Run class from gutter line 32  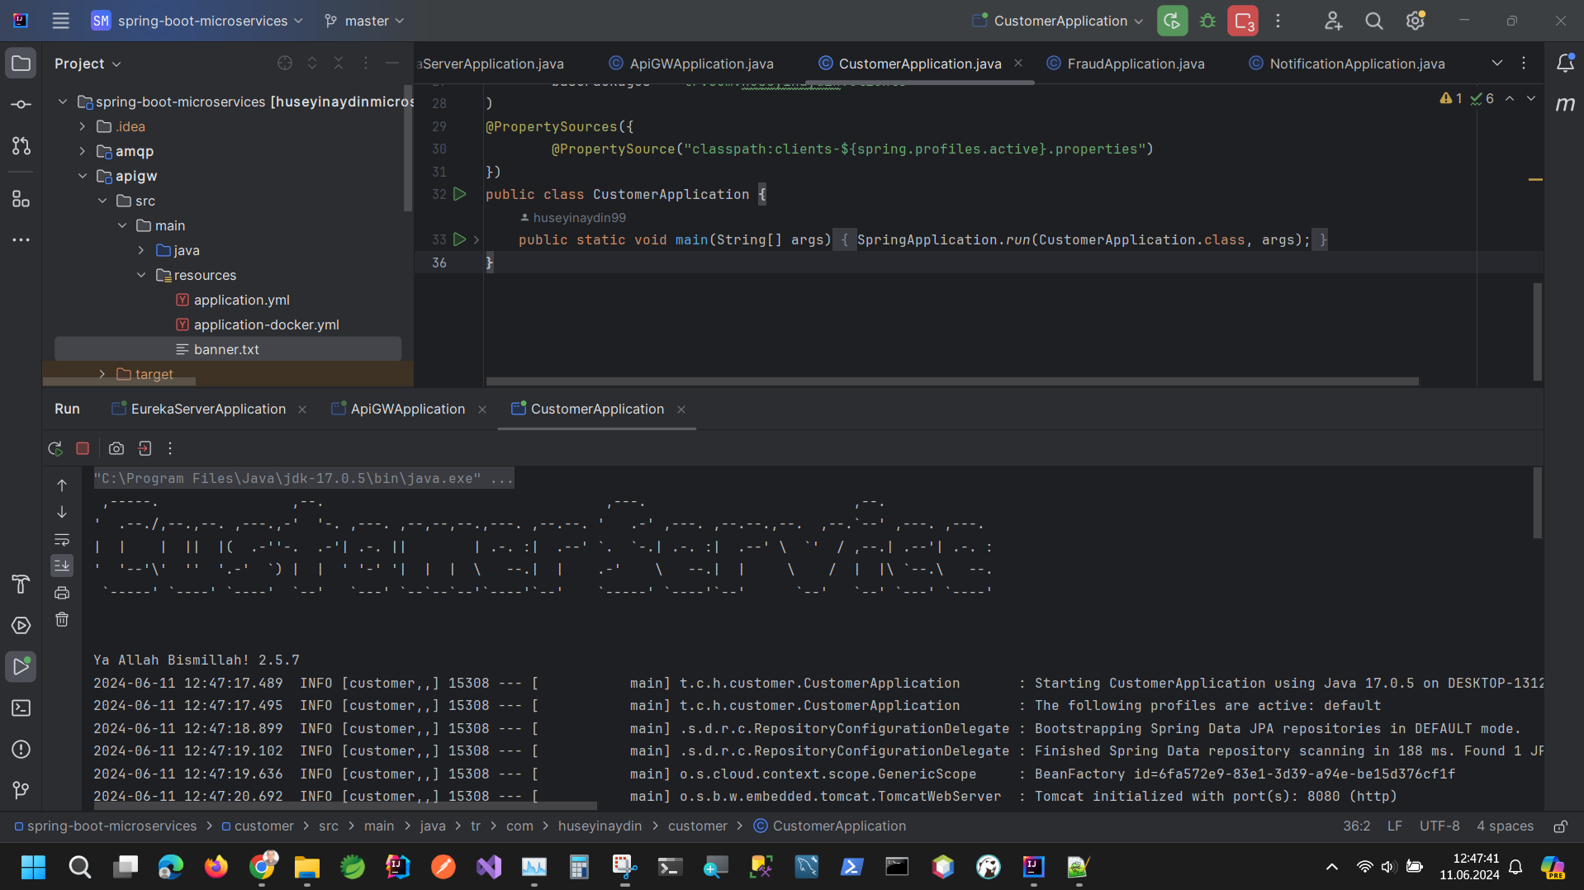coord(460,194)
